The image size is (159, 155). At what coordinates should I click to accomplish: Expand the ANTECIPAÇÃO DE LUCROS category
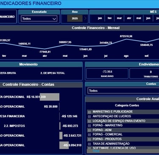tap(89, 116)
